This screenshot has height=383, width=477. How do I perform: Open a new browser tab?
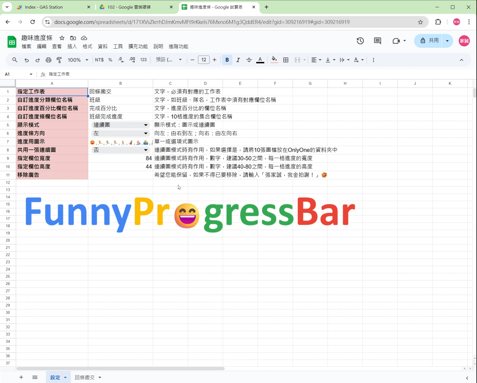267,7
